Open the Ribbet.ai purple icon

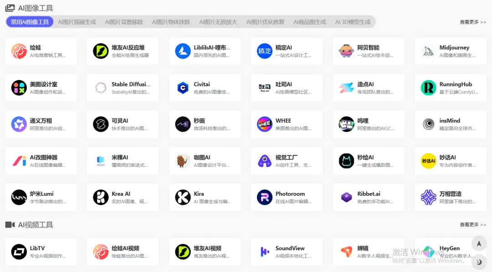tap(346, 197)
